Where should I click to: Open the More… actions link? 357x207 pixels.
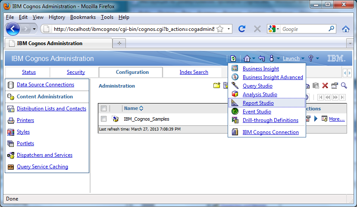click(337, 119)
